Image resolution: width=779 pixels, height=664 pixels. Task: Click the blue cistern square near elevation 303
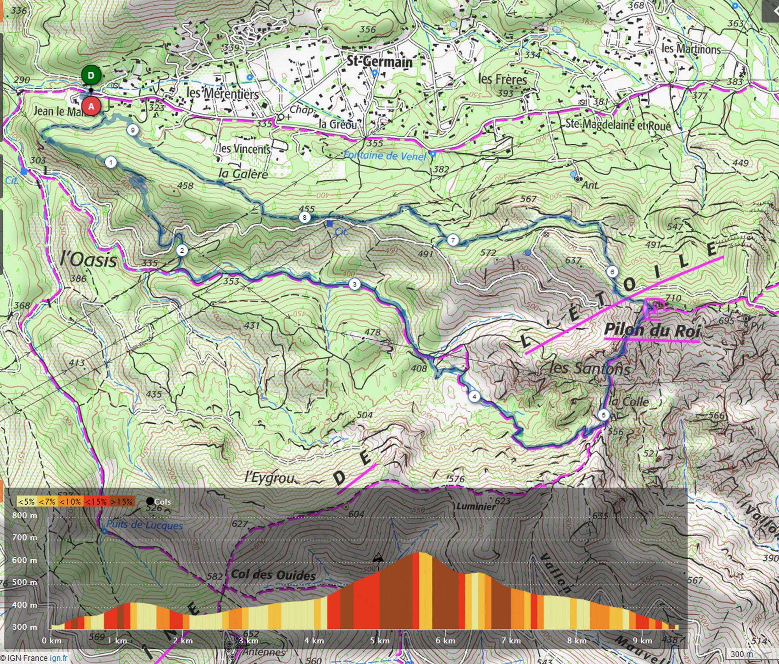click(x=24, y=171)
